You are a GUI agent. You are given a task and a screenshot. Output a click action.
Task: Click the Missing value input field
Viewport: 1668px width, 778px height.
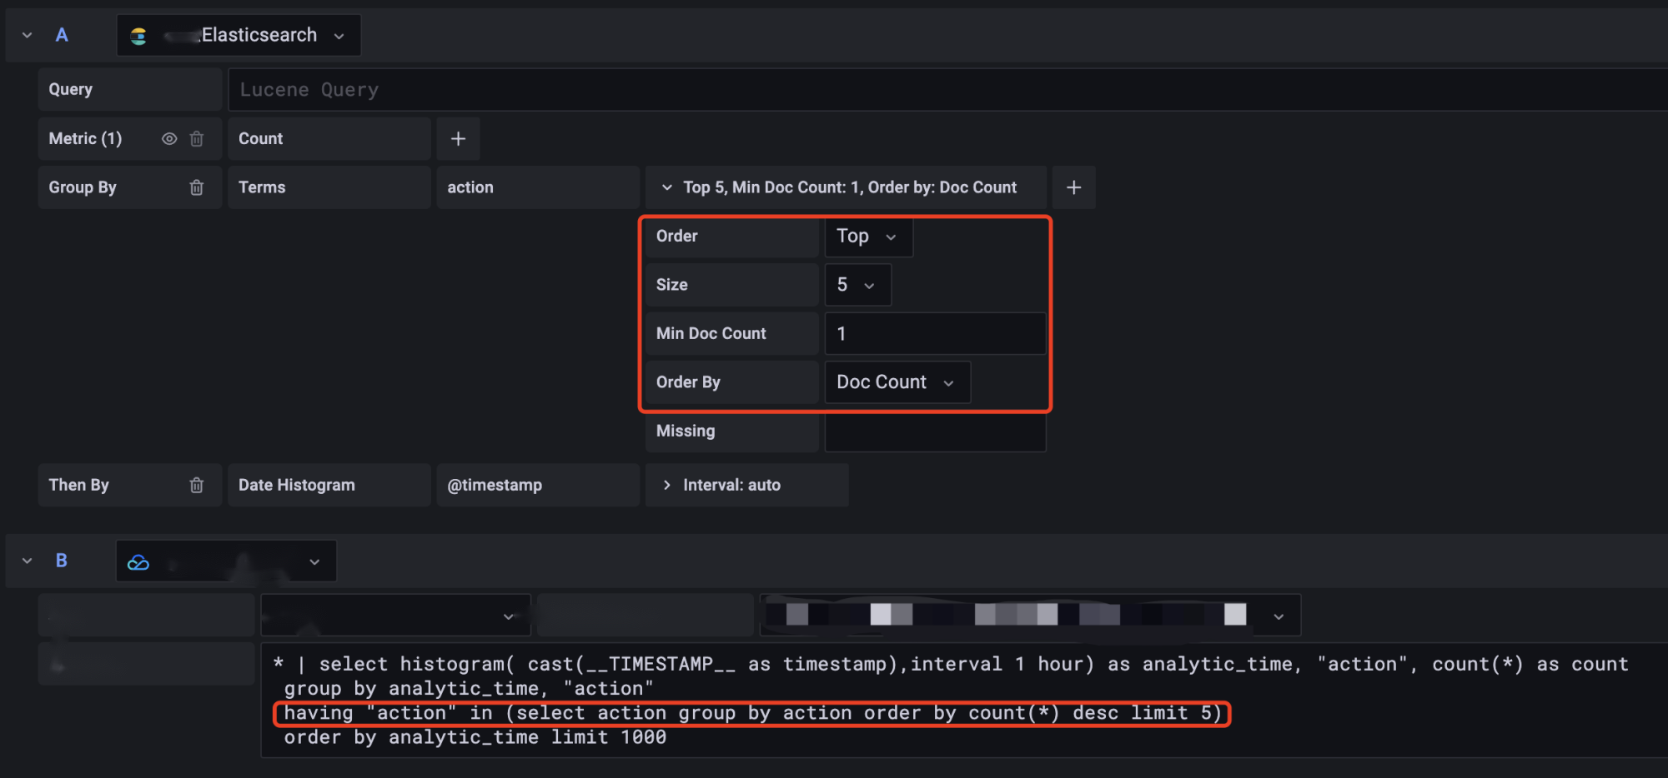[935, 431]
